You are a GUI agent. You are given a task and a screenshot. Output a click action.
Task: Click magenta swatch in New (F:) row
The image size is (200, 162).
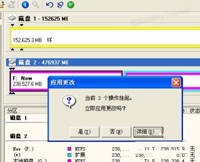pos(70,149)
